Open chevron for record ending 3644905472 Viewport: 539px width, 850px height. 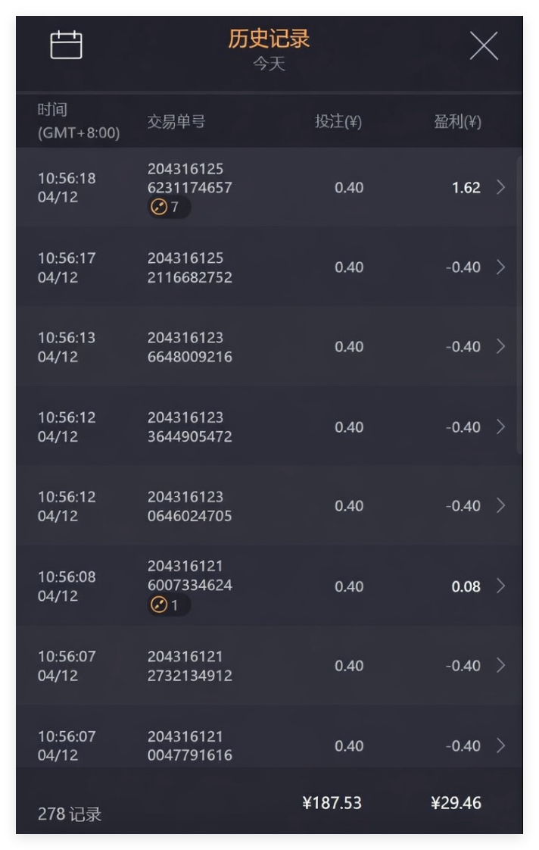click(500, 427)
